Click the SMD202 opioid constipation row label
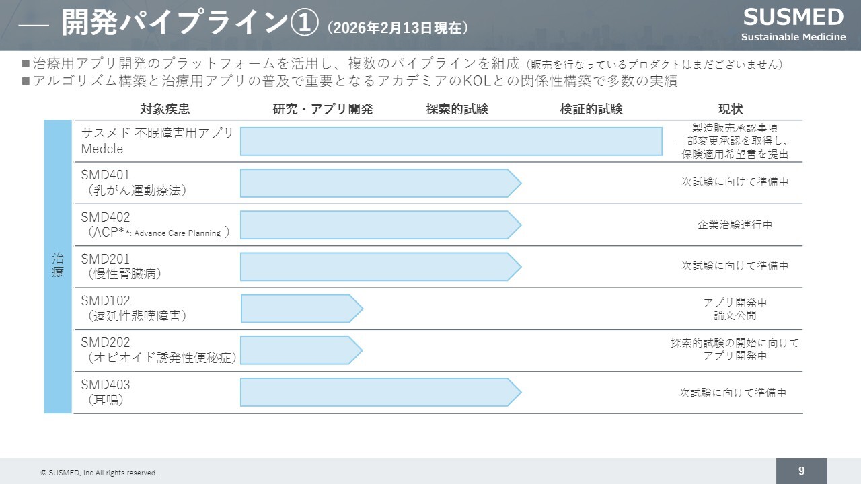This screenshot has height=484, width=861. coord(159,350)
